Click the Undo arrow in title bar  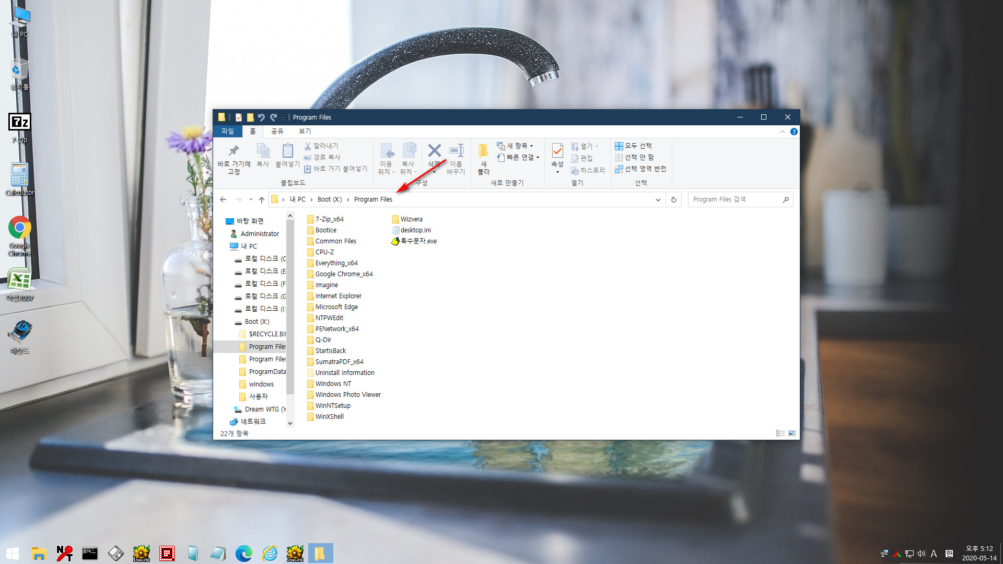pyautogui.click(x=261, y=118)
